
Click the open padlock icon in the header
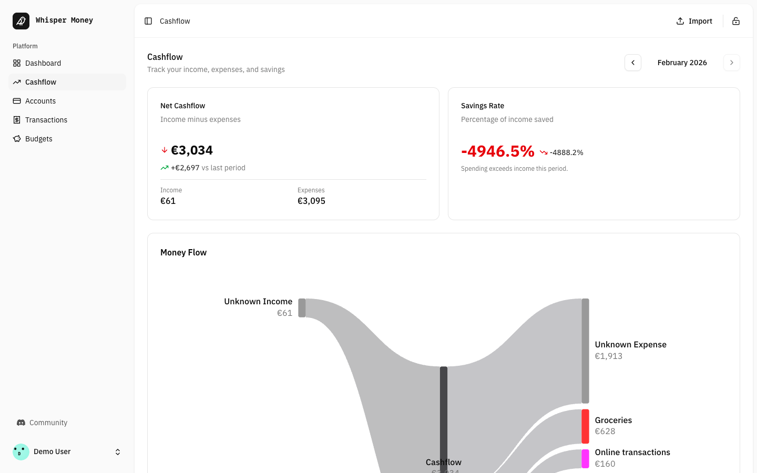pos(736,21)
